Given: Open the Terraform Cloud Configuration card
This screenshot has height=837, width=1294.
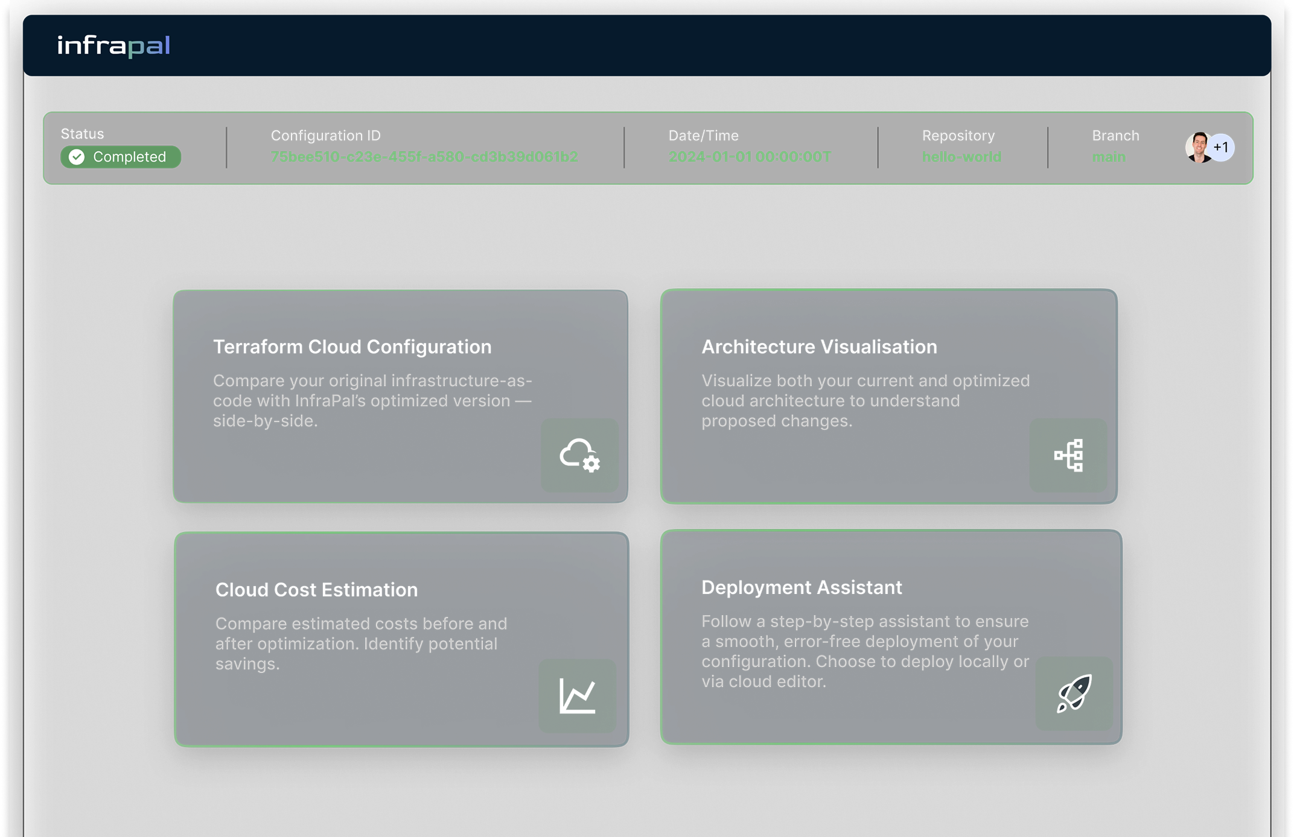Looking at the screenshot, I should pyautogui.click(x=352, y=347).
